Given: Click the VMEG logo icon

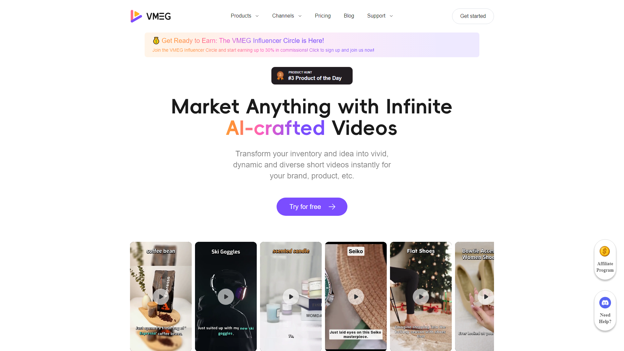Looking at the screenshot, I should click(136, 16).
